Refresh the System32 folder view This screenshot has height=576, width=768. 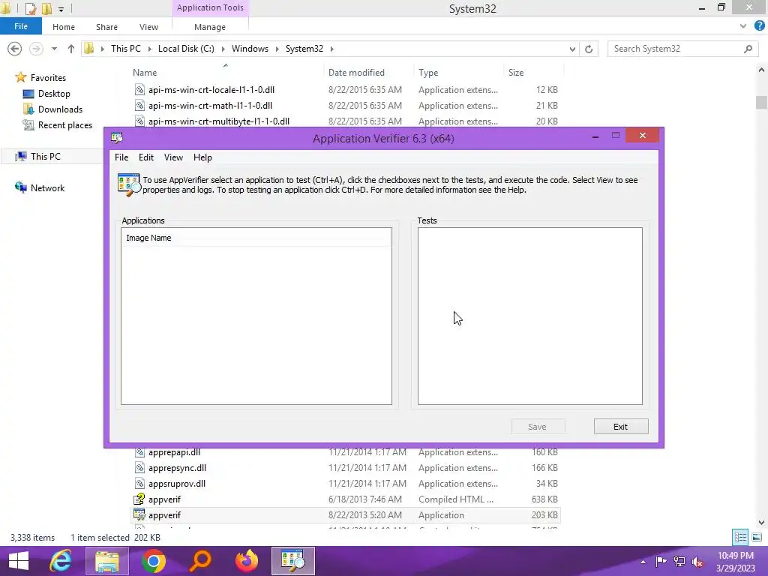tap(589, 49)
